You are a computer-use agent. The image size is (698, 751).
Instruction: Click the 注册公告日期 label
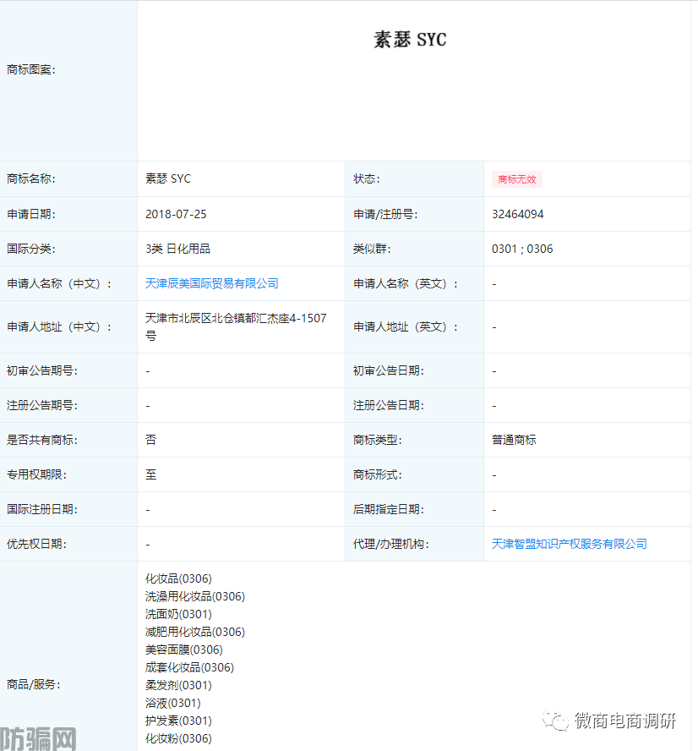point(389,405)
